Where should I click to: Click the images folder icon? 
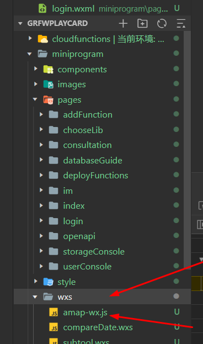point(48,84)
